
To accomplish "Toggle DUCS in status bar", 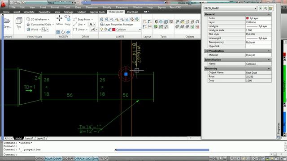I will coord(88,159).
